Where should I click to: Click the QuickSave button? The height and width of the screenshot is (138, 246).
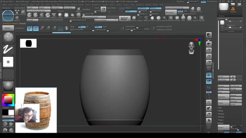pyautogui.click(x=181, y=2)
